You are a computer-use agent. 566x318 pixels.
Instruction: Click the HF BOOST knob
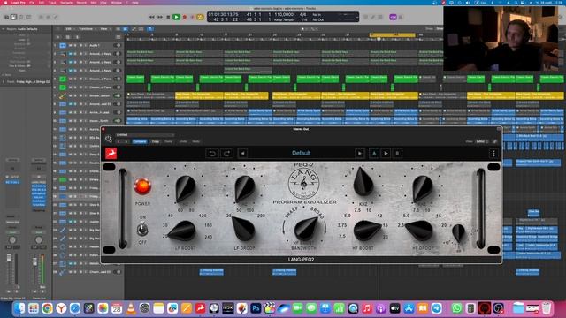[x=367, y=231]
